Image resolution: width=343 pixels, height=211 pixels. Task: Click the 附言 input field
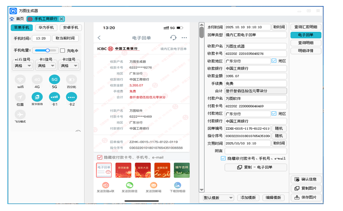(256, 151)
